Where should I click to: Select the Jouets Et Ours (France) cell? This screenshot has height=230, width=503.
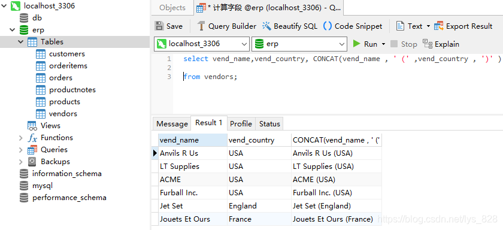[x=337, y=219]
